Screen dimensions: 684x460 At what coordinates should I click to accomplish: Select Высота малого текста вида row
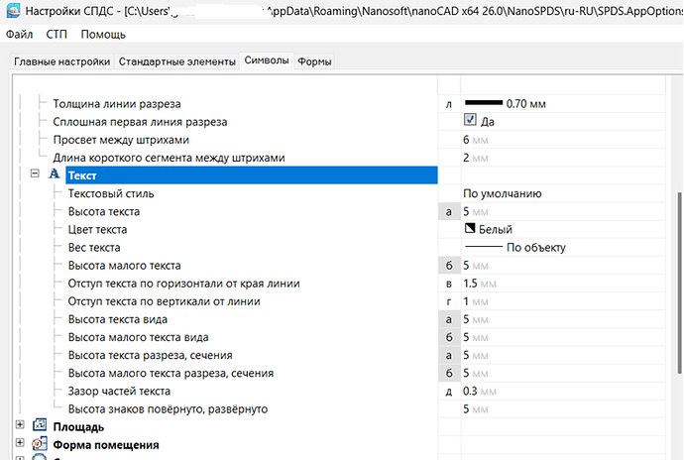point(138,337)
